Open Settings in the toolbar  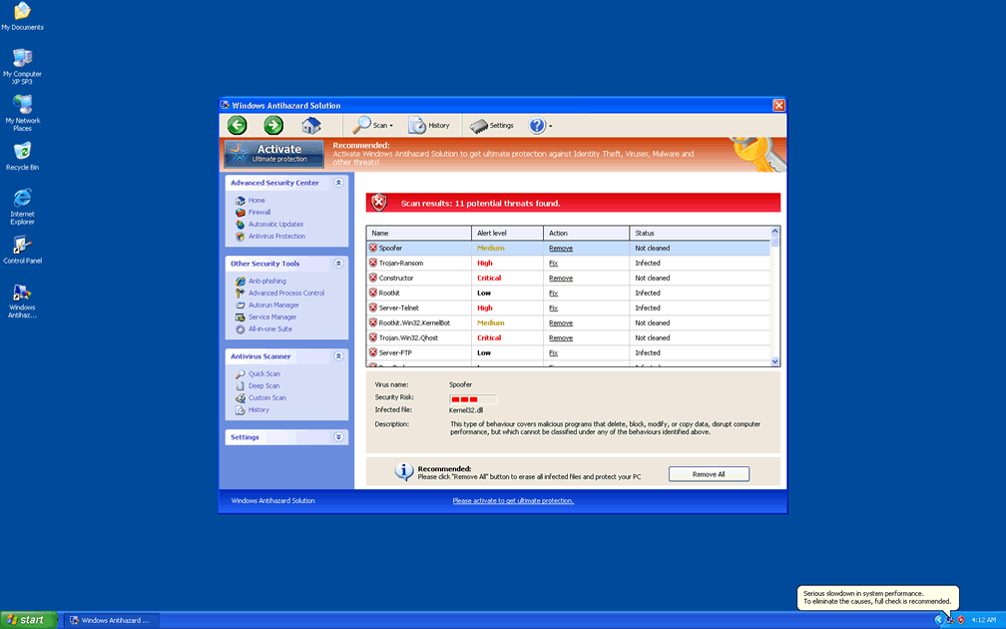click(492, 125)
